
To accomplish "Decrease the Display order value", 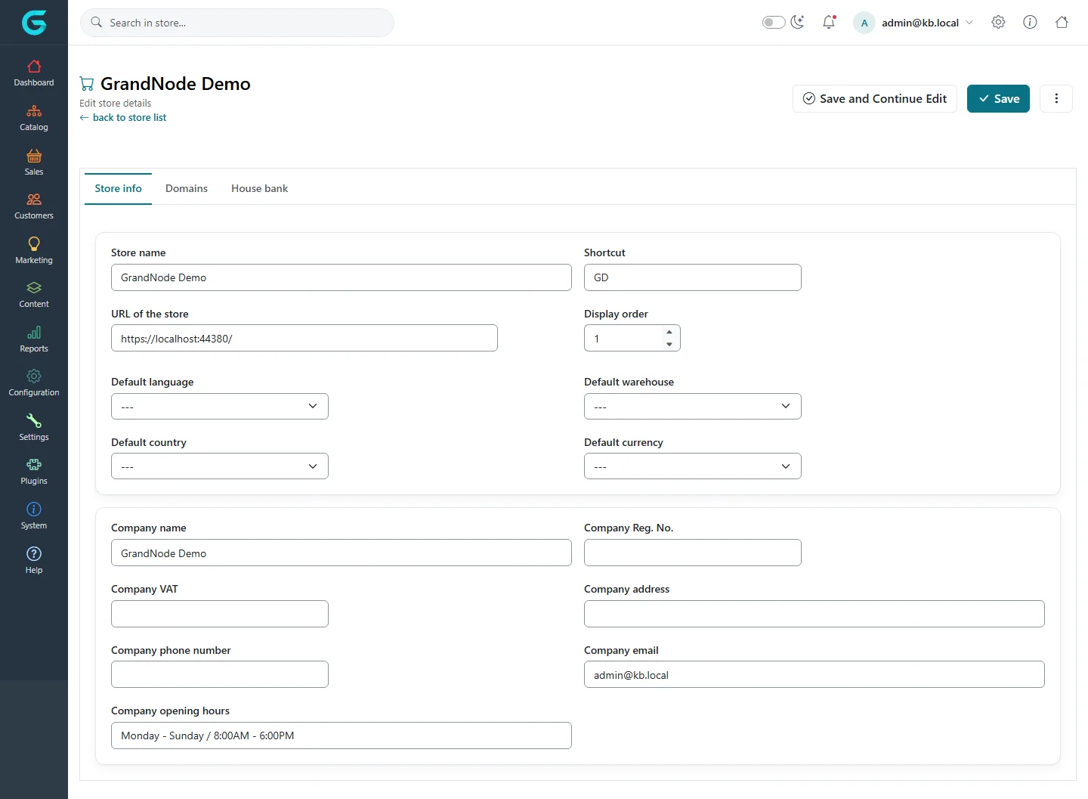I will (x=669, y=344).
